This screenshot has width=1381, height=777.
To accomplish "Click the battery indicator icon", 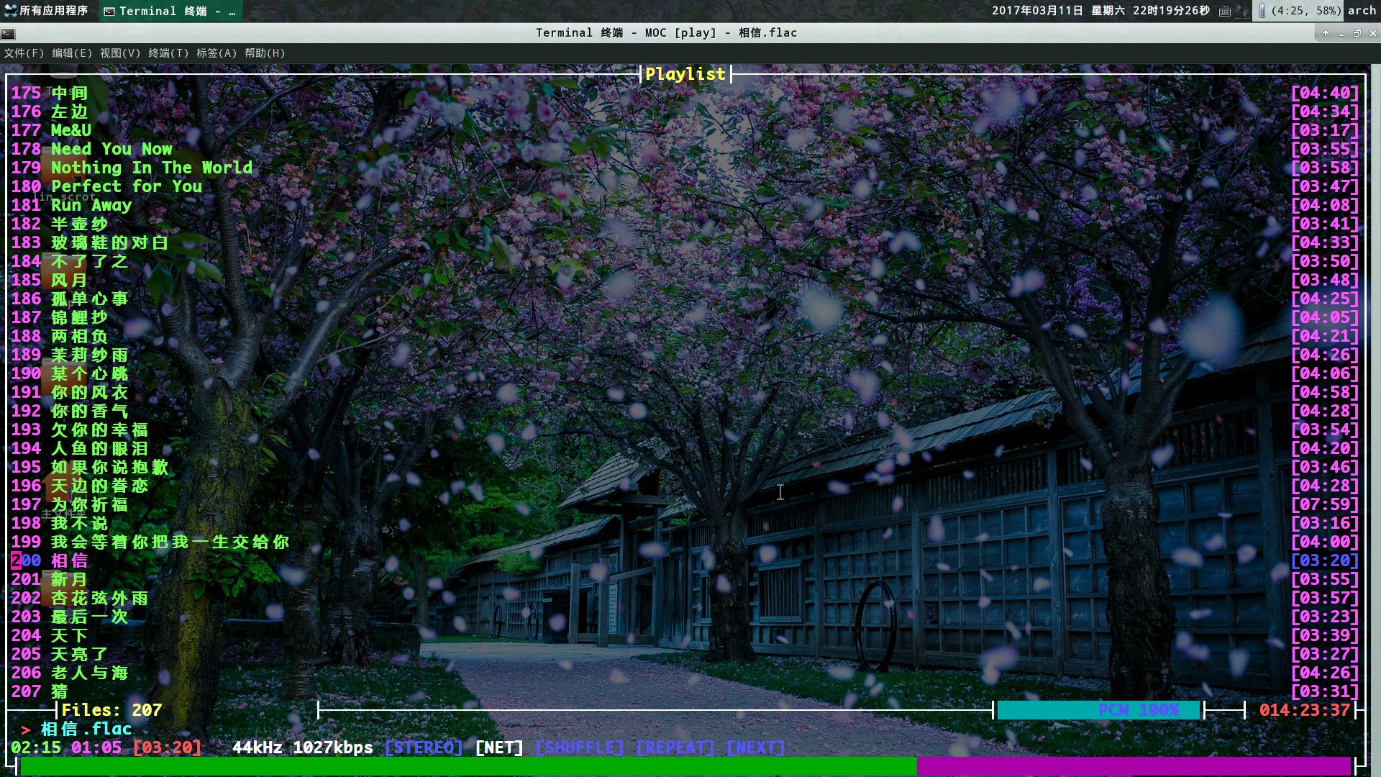I will click(1262, 11).
